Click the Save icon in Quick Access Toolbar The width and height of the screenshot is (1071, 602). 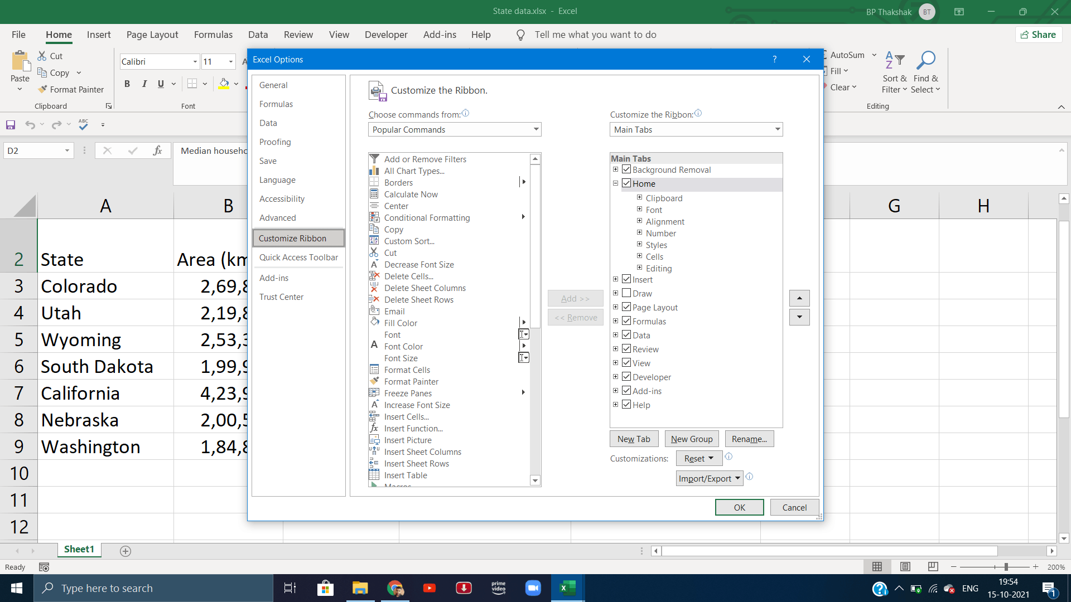[x=11, y=125]
